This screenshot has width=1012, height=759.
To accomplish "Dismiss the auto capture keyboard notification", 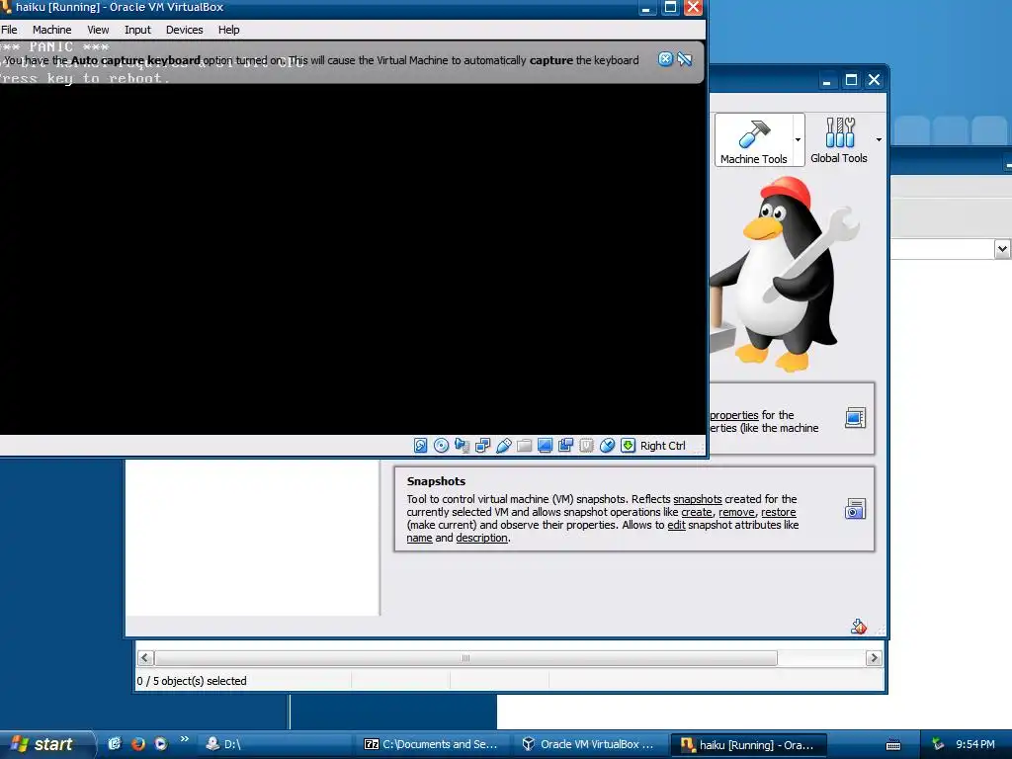I will [665, 59].
